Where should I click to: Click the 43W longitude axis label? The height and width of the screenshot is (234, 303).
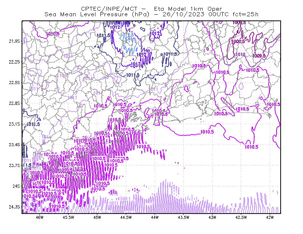click(x=212, y=217)
